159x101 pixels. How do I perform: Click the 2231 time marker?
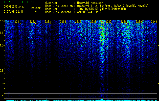[17, 22]
